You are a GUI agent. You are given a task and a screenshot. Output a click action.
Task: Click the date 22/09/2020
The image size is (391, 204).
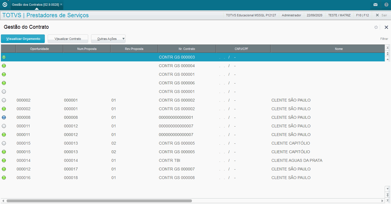[x=315, y=15]
